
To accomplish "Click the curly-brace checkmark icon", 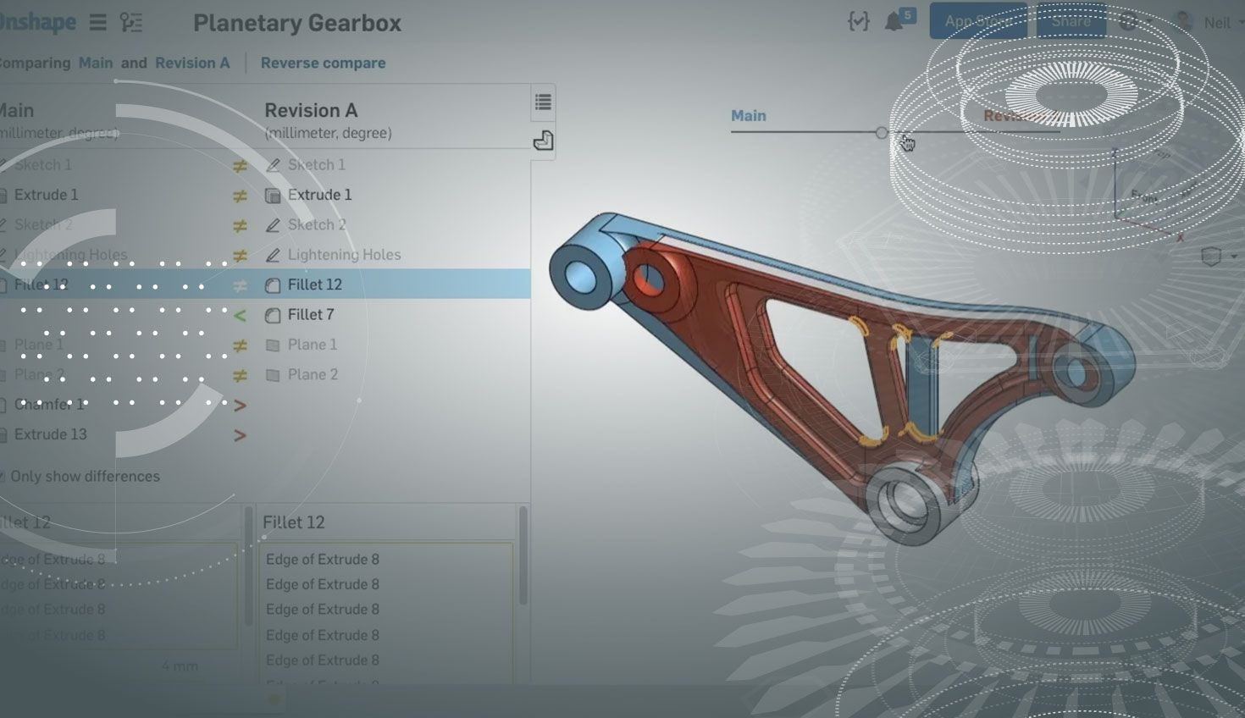I will [x=858, y=22].
